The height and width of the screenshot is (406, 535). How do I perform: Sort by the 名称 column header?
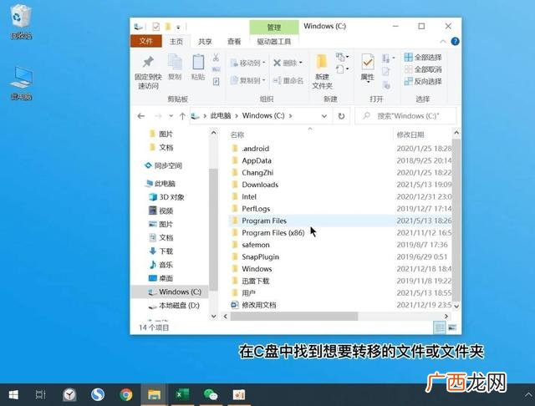point(237,135)
